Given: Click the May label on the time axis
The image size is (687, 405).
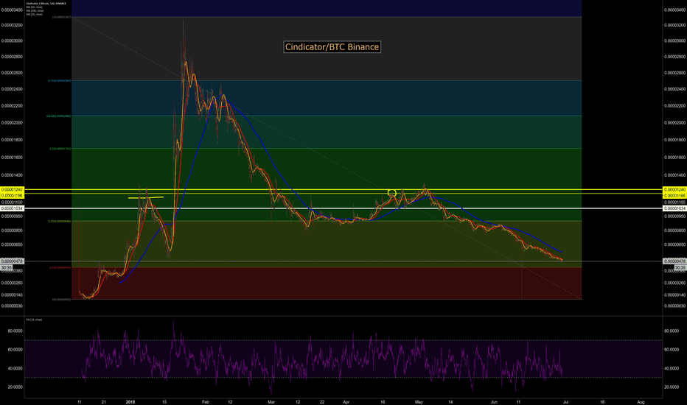Looking at the screenshot, I should (x=419, y=402).
